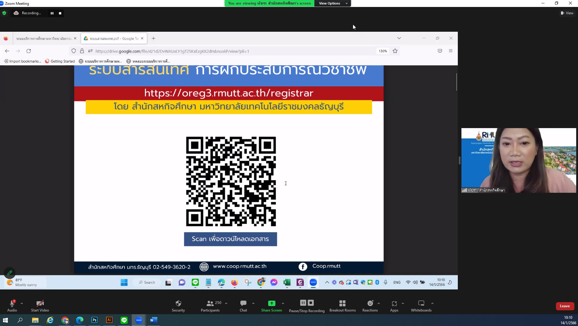The image size is (578, 326).
Task: Open Security options in Zoom
Action: [x=178, y=306]
